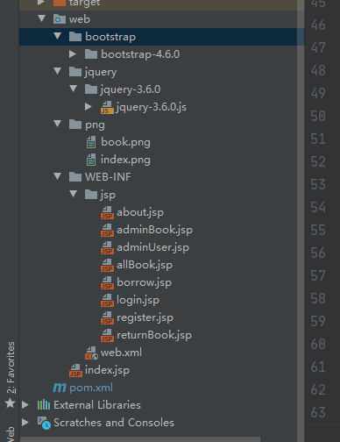Select login.jsp file name
This screenshot has height=442, width=340.
[138, 300]
